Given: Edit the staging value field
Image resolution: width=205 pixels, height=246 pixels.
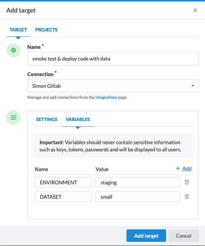Looking at the screenshot, I should [138, 182].
